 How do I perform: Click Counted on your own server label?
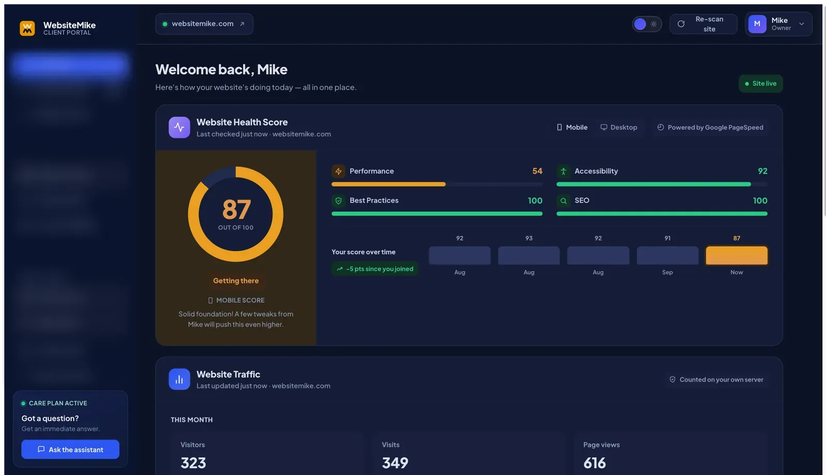[716, 379]
